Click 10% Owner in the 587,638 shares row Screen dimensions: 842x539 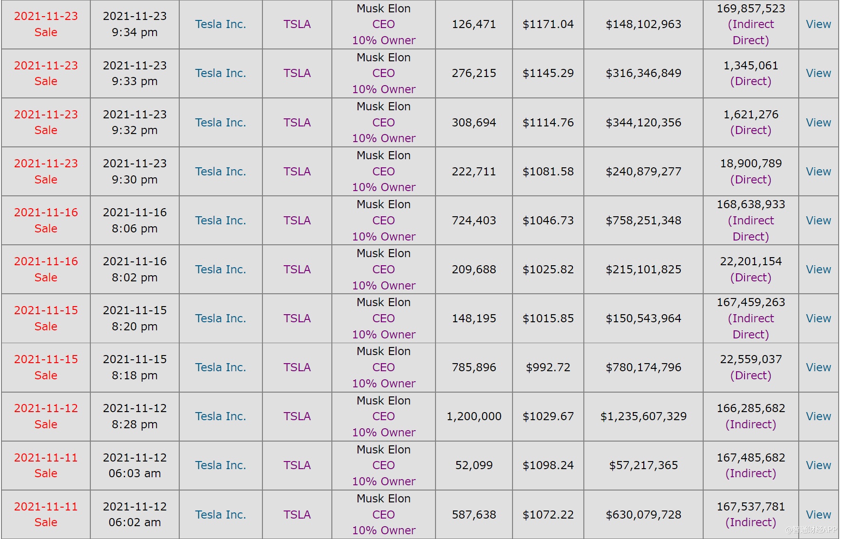tap(384, 530)
